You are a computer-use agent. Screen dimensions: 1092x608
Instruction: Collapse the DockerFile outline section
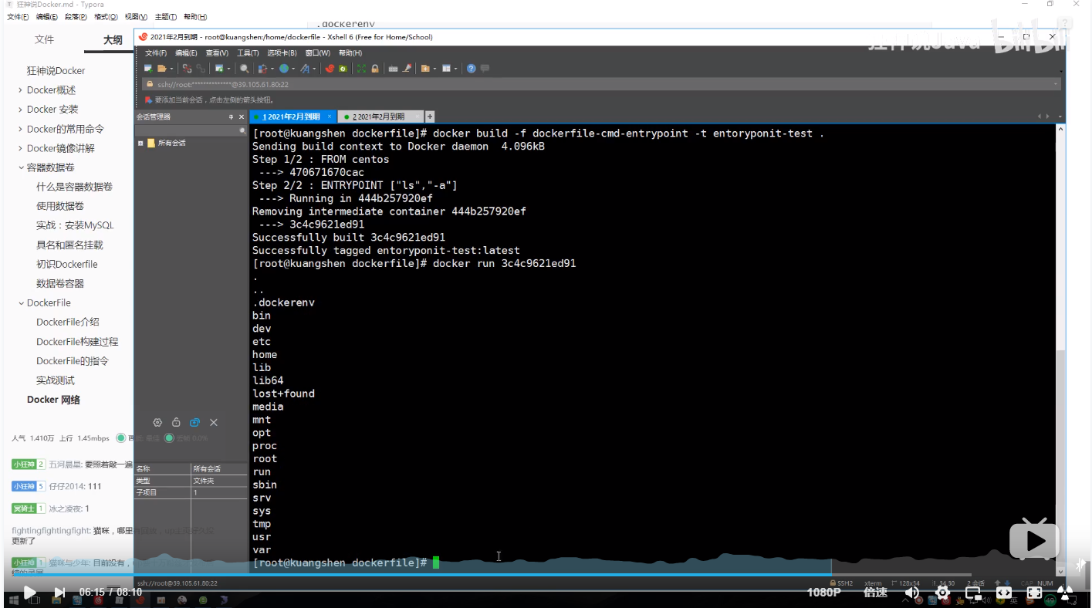20,303
